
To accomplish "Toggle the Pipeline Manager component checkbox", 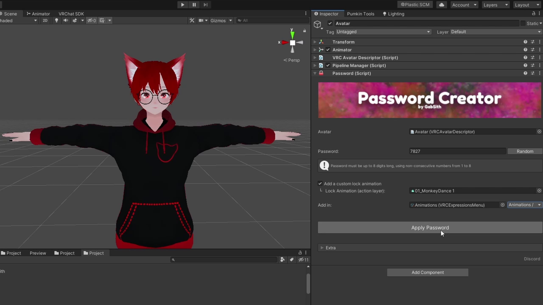I will point(327,65).
